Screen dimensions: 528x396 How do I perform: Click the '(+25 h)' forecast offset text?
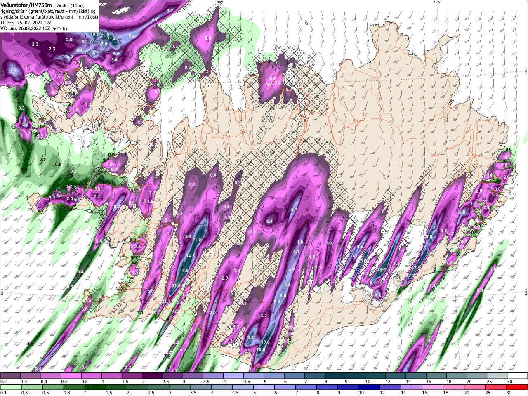[x=60, y=28]
